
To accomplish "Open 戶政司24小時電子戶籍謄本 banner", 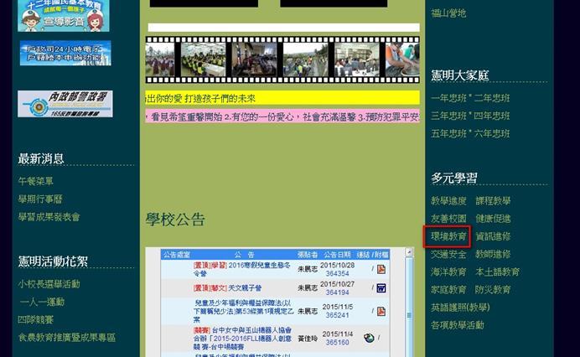I will (x=65, y=53).
